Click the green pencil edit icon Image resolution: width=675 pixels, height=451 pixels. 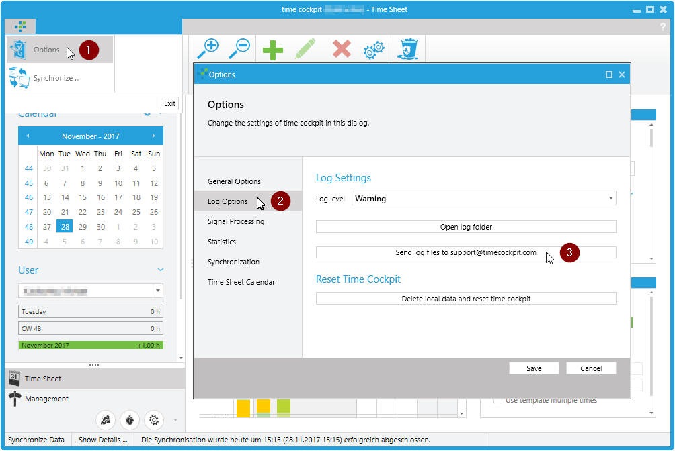click(x=305, y=49)
